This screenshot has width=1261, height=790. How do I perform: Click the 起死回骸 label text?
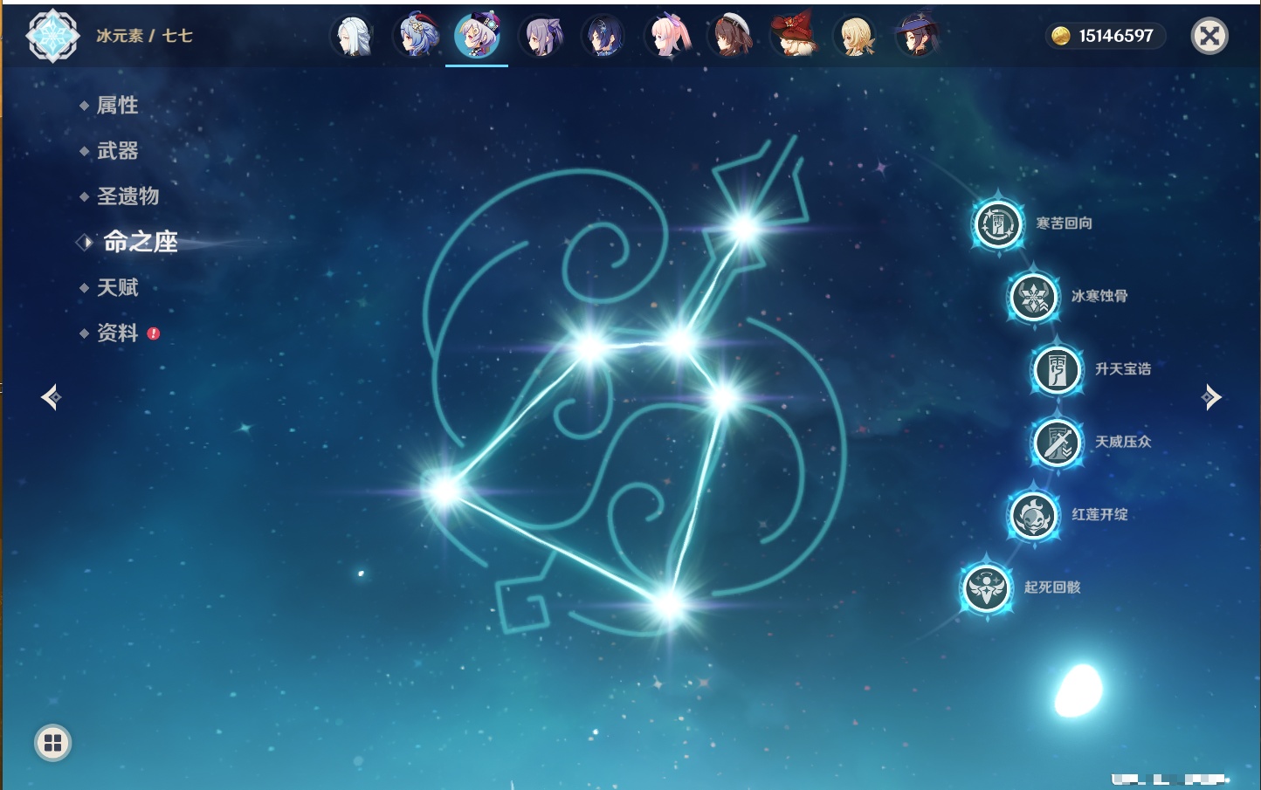tap(1052, 587)
